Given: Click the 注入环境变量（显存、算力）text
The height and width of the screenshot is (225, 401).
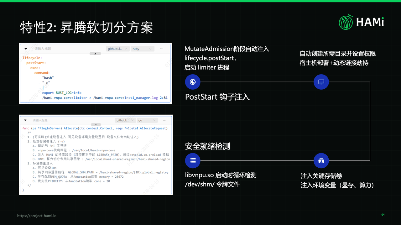Looking at the screenshot, I should pos(337,185).
